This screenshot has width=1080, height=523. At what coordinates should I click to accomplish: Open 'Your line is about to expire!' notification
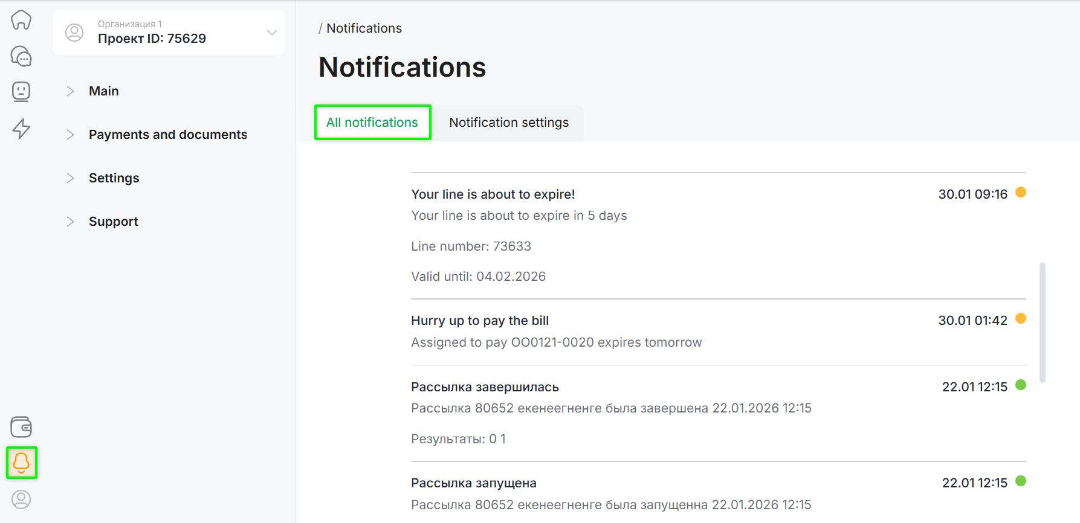tap(493, 194)
